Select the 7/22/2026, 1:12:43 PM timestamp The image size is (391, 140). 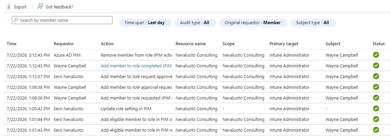[x=28, y=66]
